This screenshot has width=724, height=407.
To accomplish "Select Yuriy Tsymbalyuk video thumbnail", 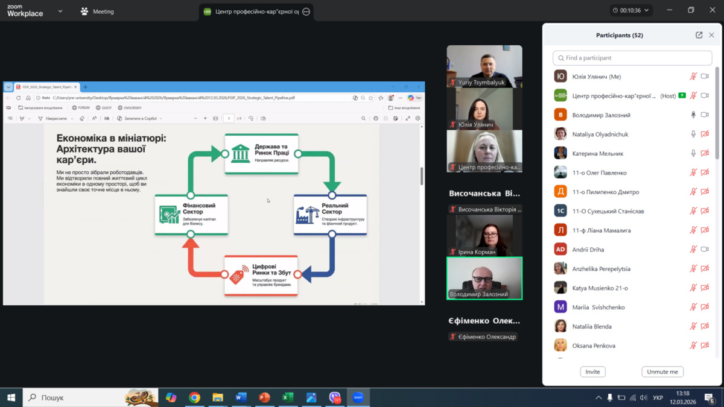I will pos(484,66).
